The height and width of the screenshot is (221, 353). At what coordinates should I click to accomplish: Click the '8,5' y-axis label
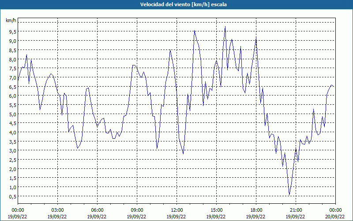(12, 50)
